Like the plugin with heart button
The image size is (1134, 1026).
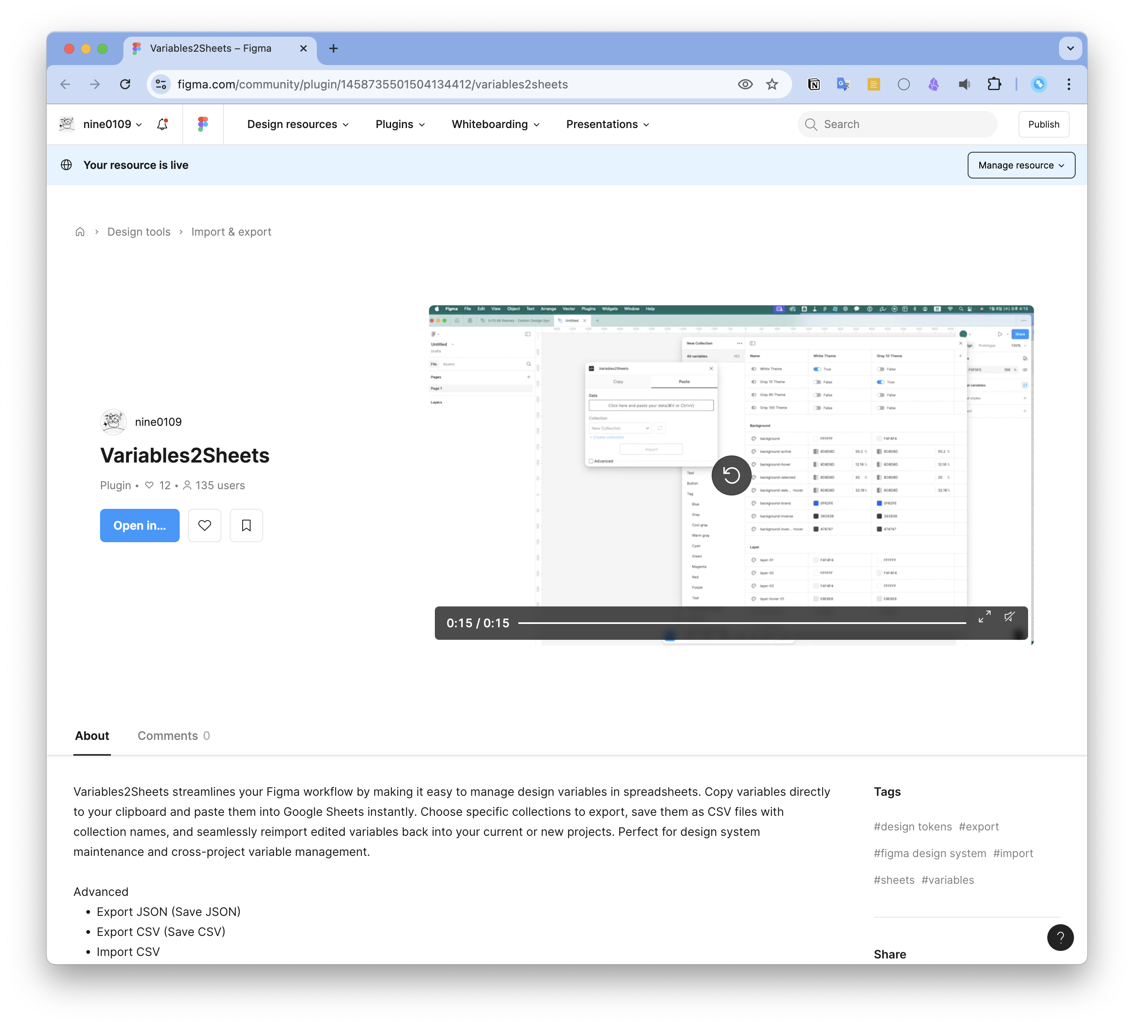(205, 526)
